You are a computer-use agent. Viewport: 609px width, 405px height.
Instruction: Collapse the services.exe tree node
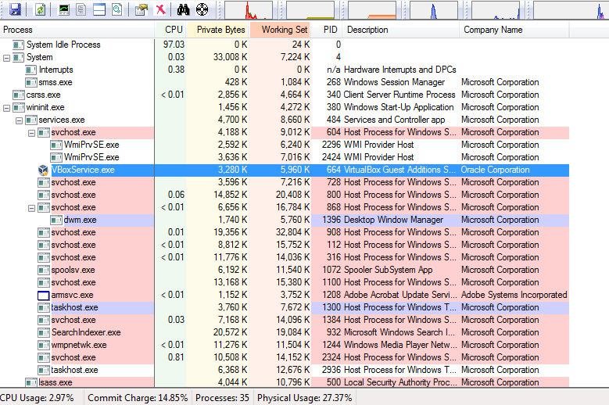click(20, 120)
